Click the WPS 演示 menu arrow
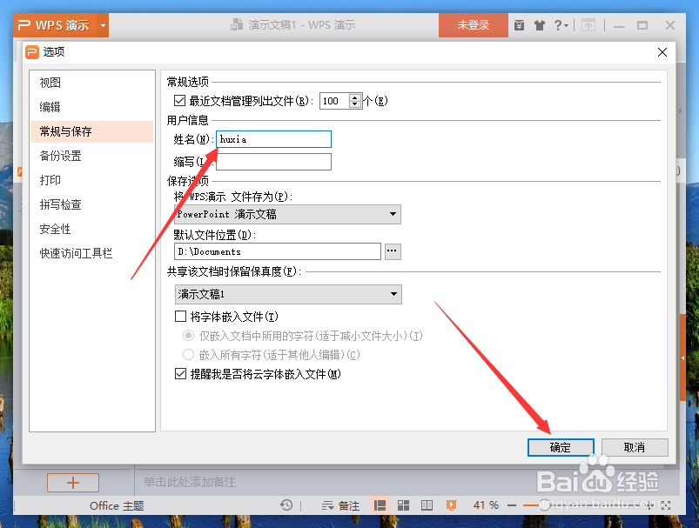The height and width of the screenshot is (528, 699). [102, 25]
